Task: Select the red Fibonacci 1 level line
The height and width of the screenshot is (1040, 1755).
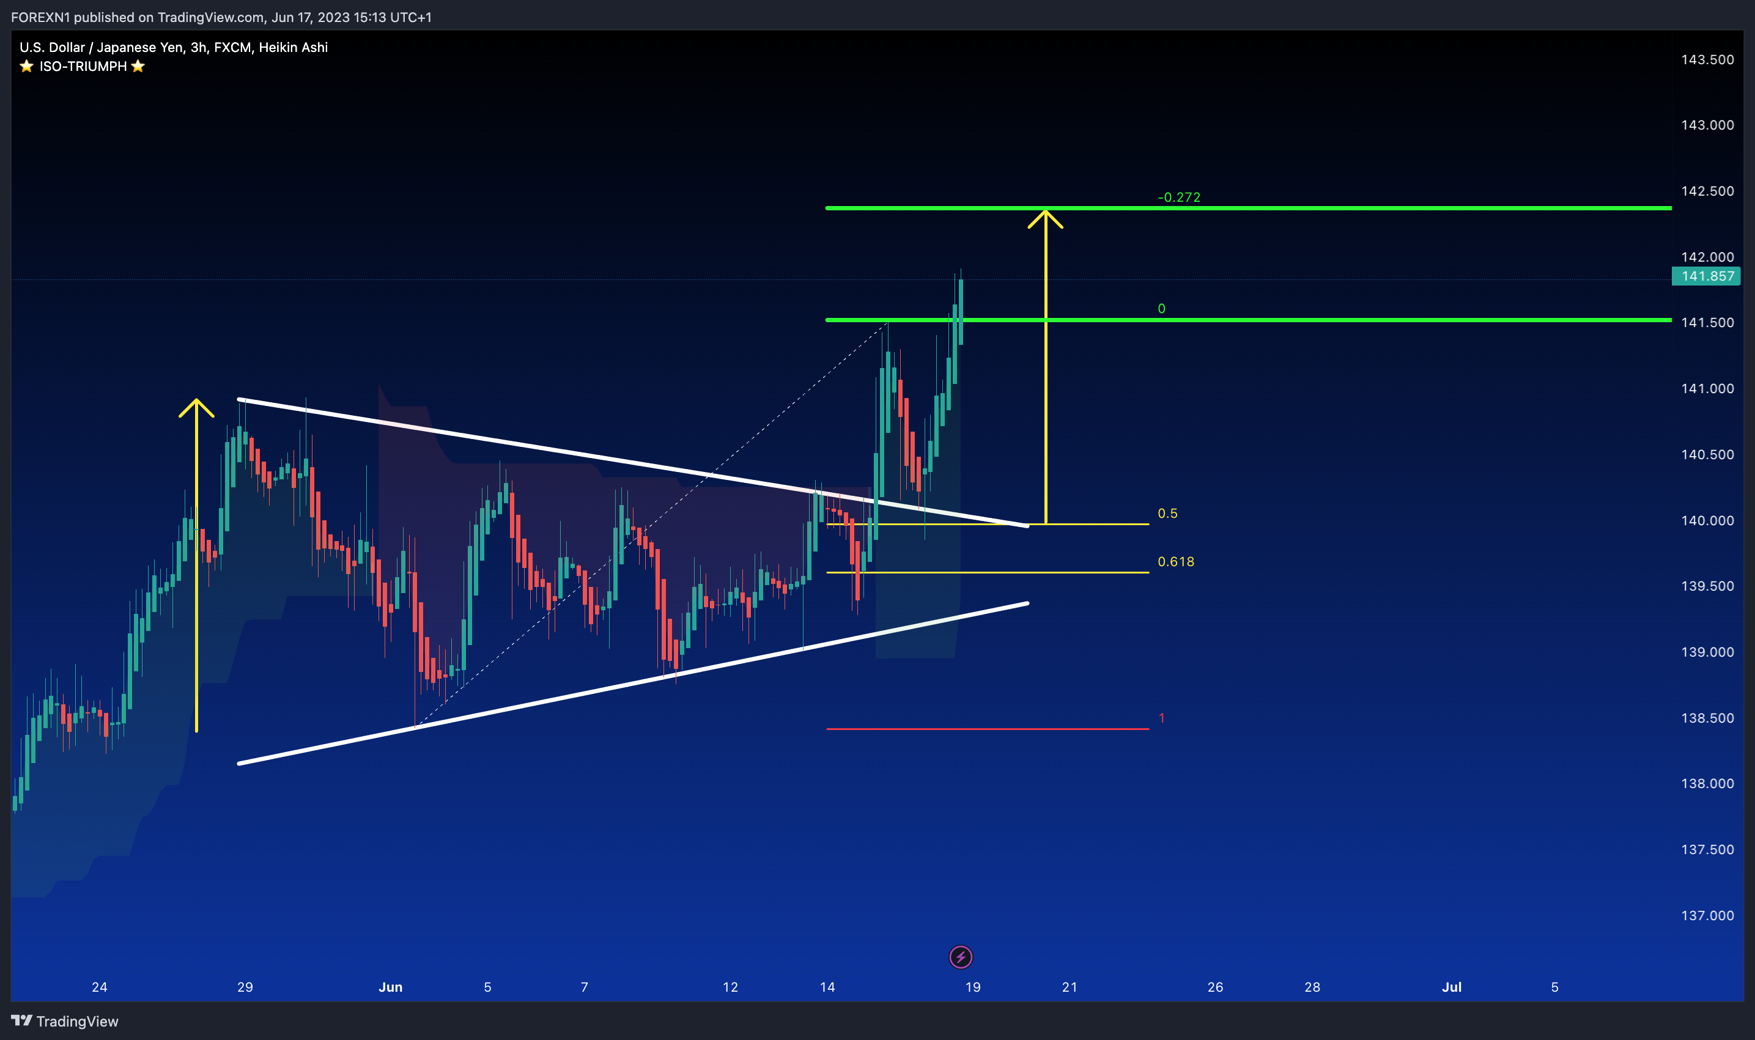Action: pyautogui.click(x=988, y=729)
